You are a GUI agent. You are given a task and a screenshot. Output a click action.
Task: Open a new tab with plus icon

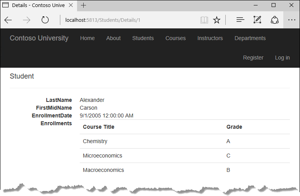click(x=83, y=5)
